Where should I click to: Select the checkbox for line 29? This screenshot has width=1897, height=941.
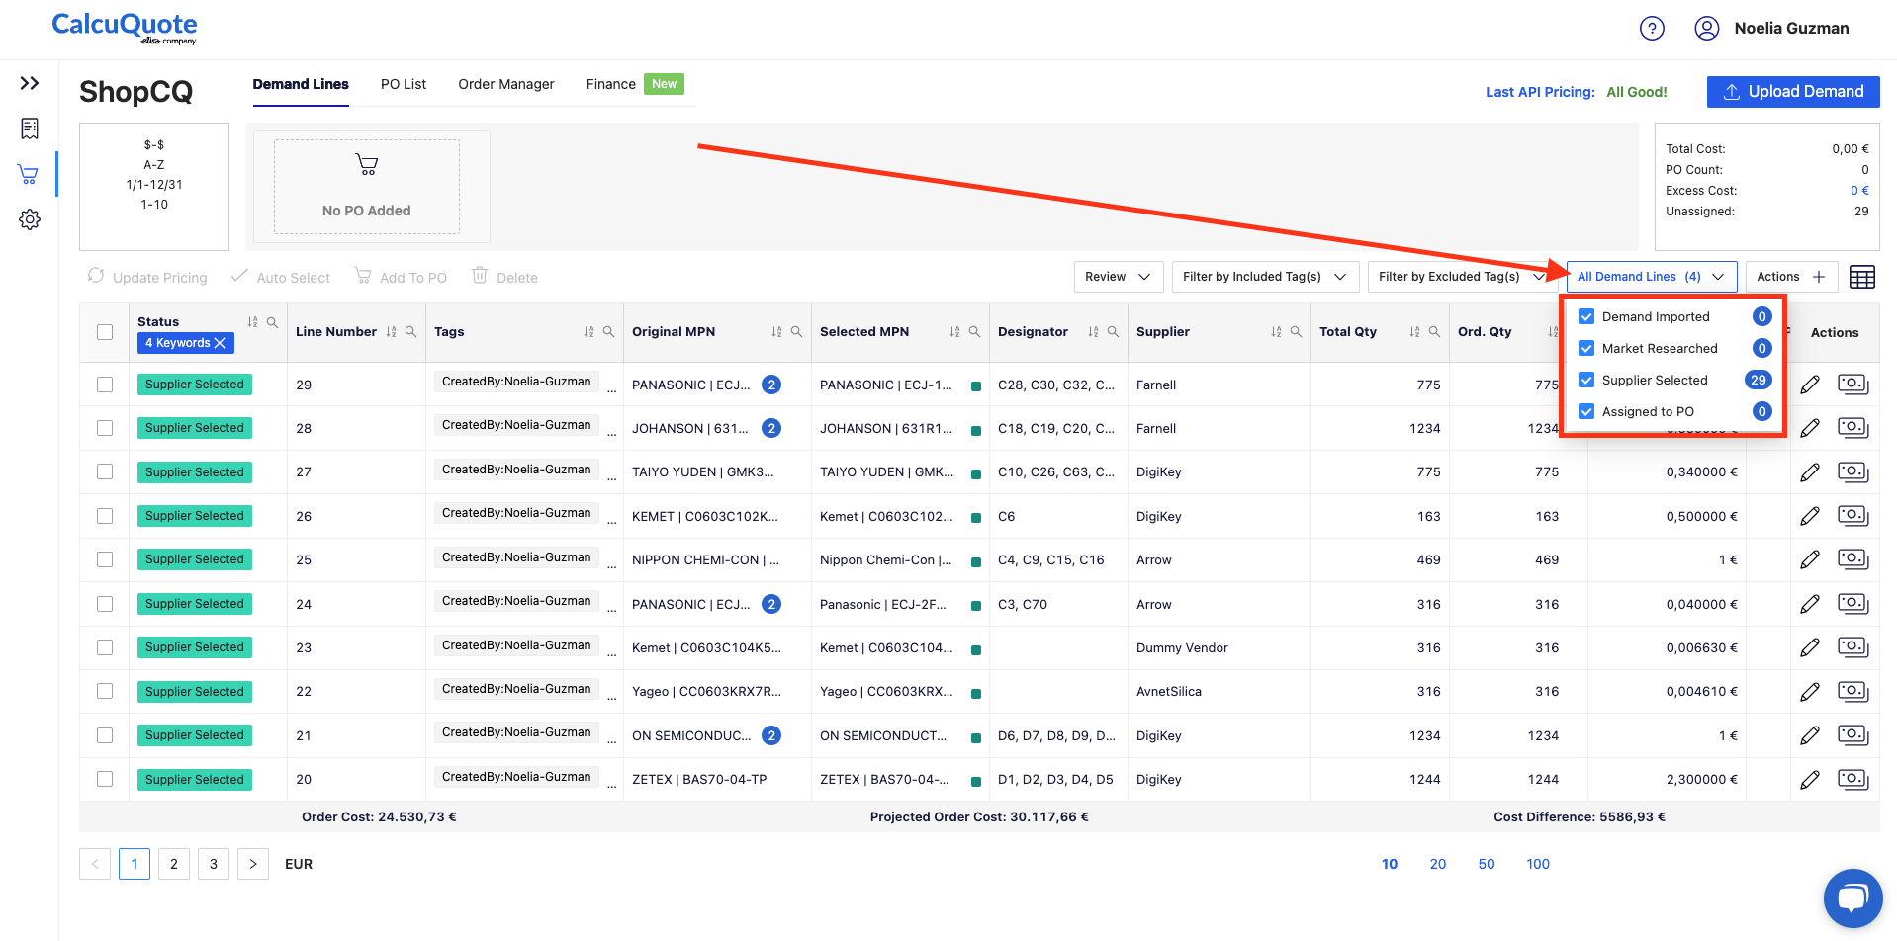coord(105,385)
